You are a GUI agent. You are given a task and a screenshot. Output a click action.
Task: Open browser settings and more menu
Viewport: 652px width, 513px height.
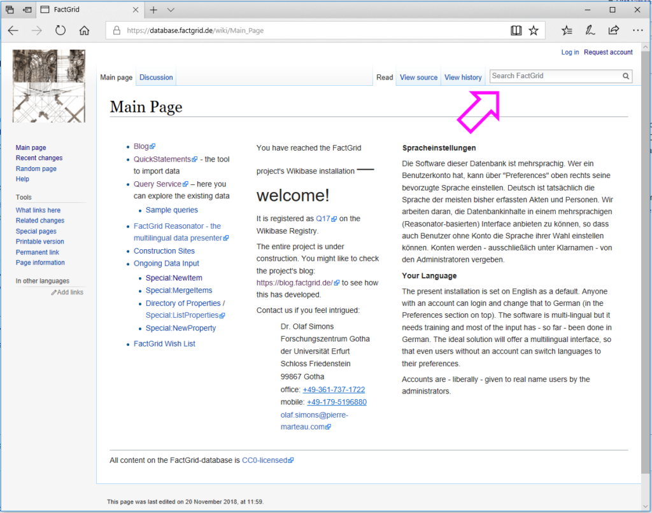point(637,31)
